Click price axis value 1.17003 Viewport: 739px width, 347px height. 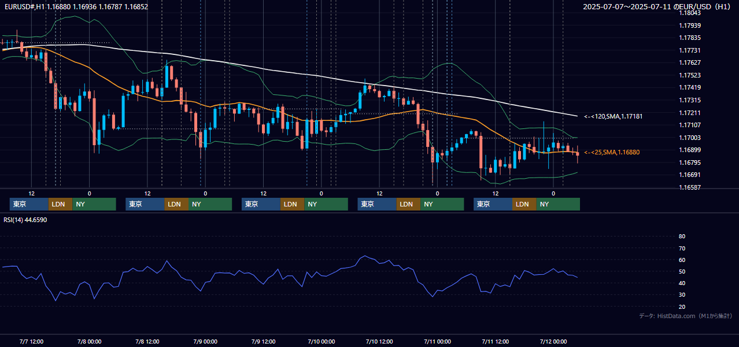click(690, 138)
